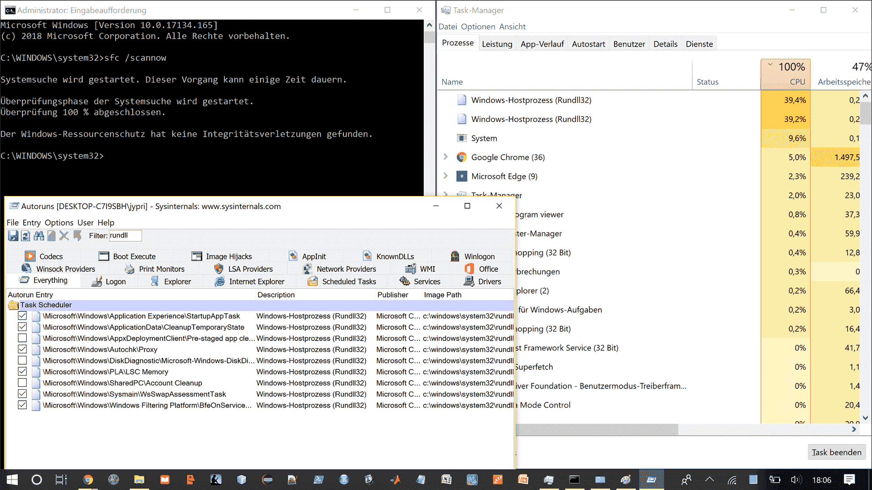The width and height of the screenshot is (872, 490).
Task: Open the Print Monitors tab
Action: coord(154,269)
